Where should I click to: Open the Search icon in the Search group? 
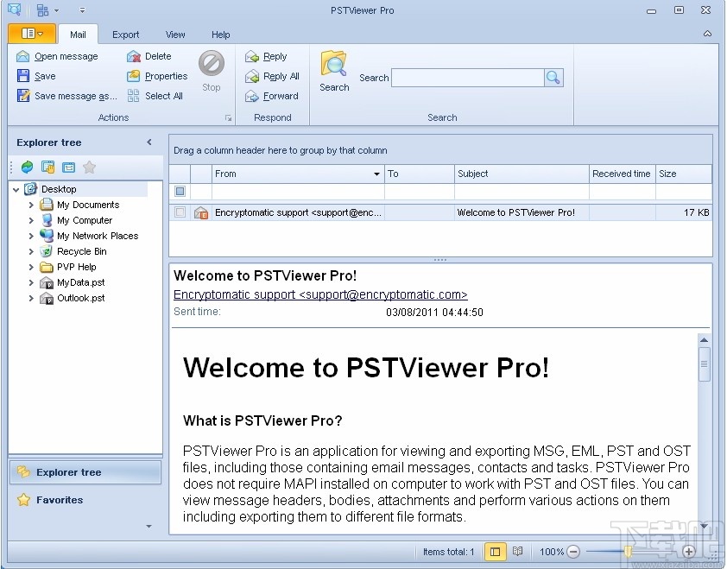click(333, 67)
